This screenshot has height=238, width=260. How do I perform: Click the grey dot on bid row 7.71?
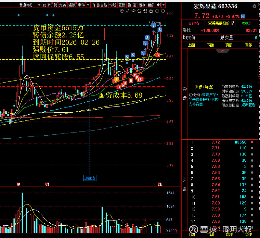pyautogui.click(x=252, y=148)
